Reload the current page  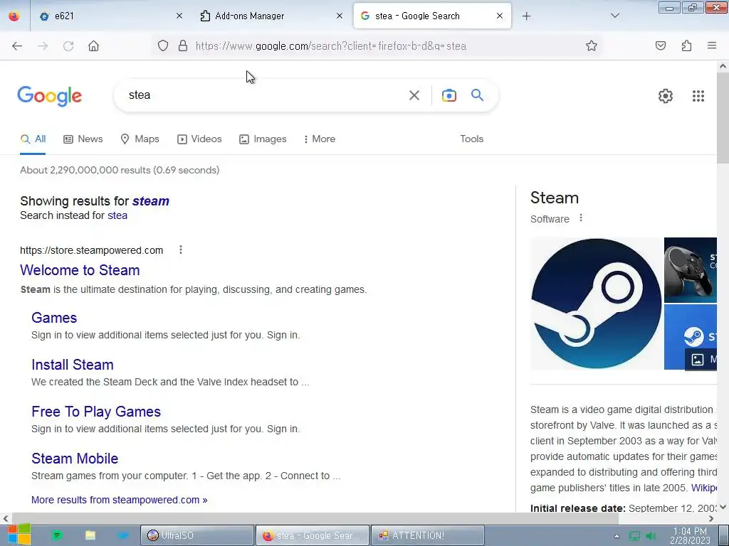68,46
